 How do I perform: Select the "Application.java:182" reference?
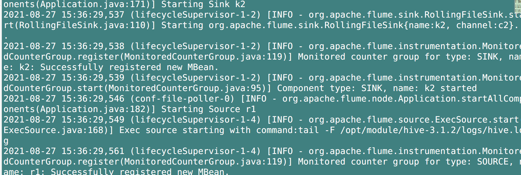click(93, 109)
